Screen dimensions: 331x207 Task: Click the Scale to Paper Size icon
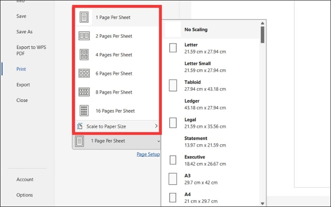coord(80,126)
